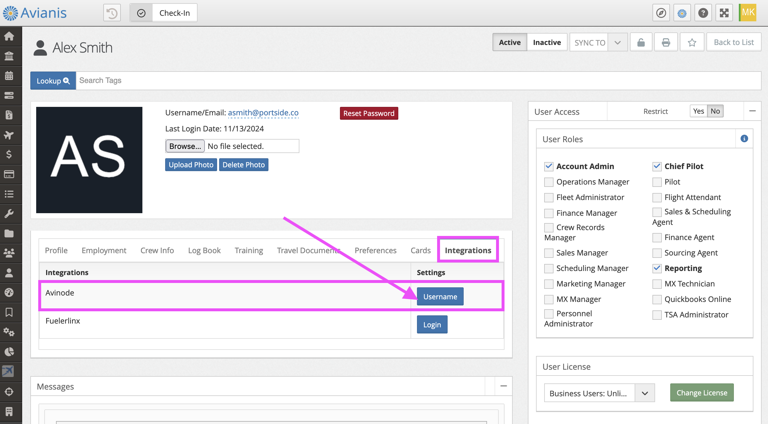Click the Lookup button
Viewport: 768px width, 424px height.
pos(53,81)
